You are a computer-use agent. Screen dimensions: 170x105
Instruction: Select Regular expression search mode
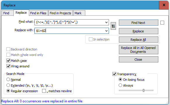tap(22, 91)
